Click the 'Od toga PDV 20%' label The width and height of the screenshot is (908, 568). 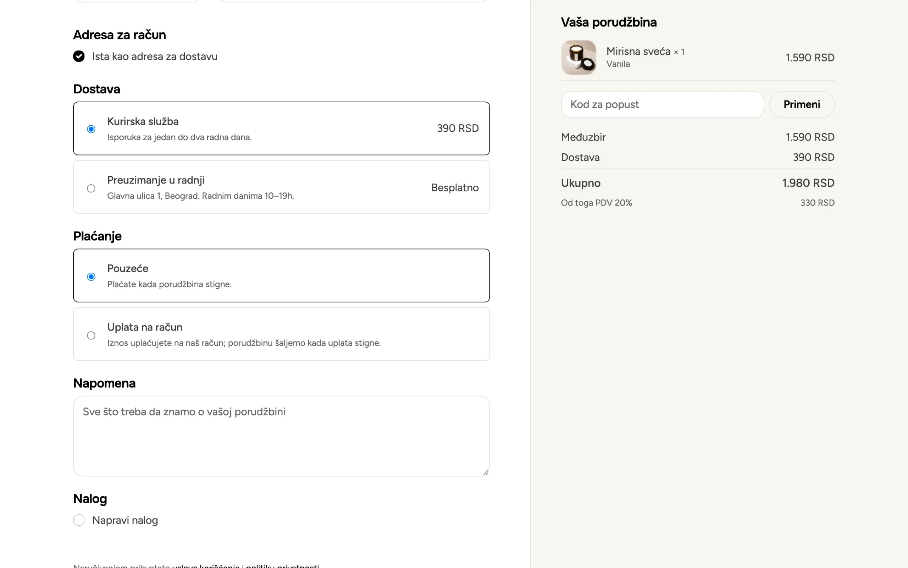pos(597,203)
